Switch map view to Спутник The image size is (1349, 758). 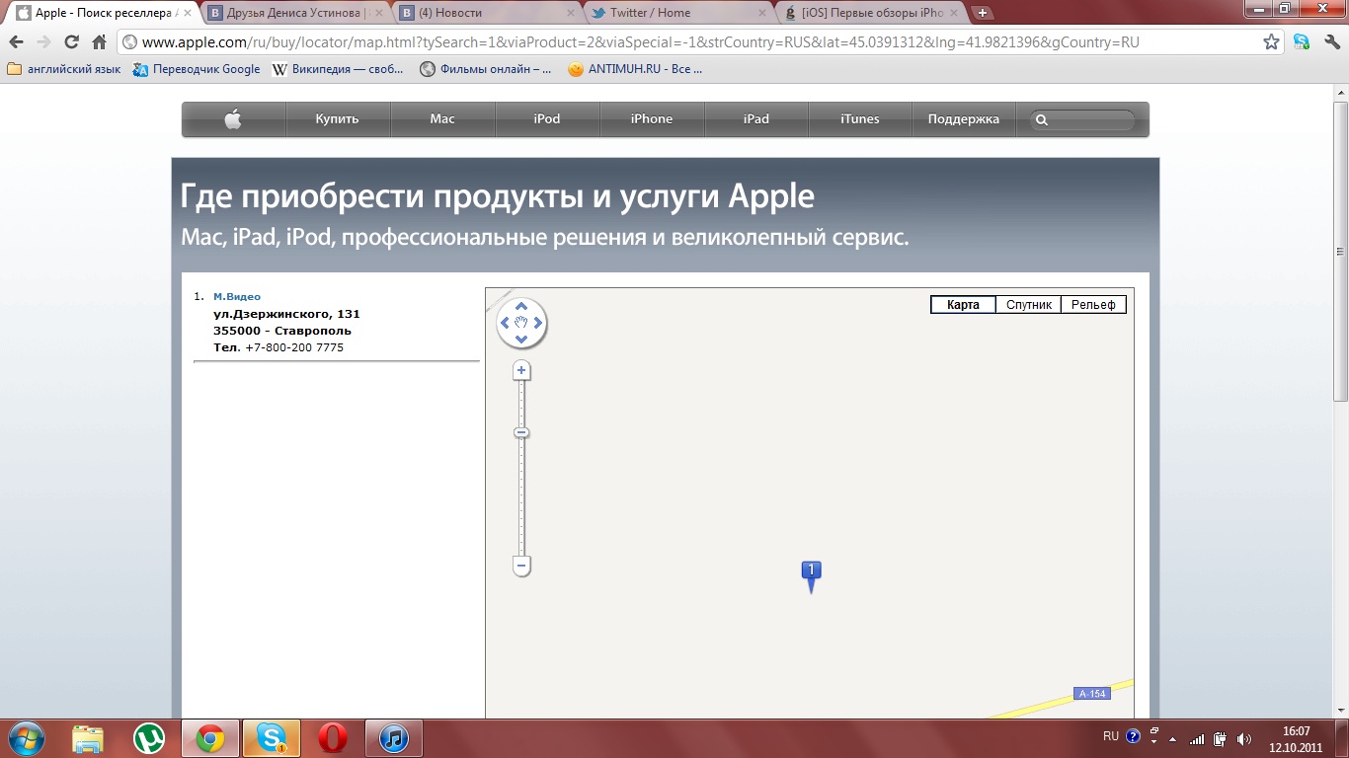point(1029,305)
